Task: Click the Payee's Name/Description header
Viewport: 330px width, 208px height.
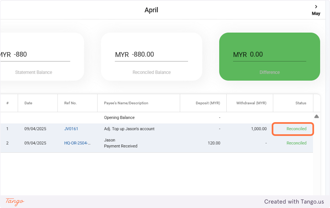Action: point(126,103)
